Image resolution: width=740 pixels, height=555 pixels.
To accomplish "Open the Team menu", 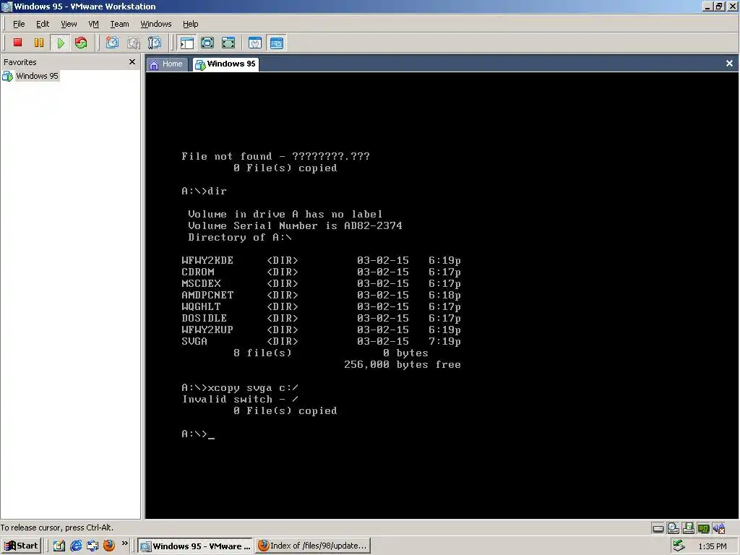I will point(119,24).
